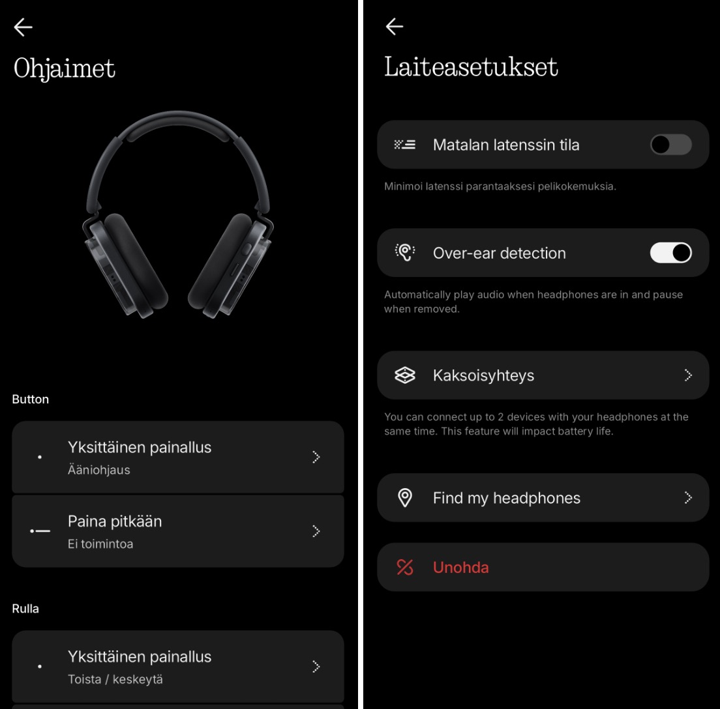This screenshot has width=720, height=709.
Task: Click the over-ear detection ear icon
Action: 404,252
